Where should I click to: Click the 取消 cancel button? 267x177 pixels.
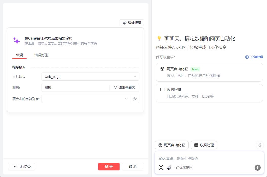133,167
